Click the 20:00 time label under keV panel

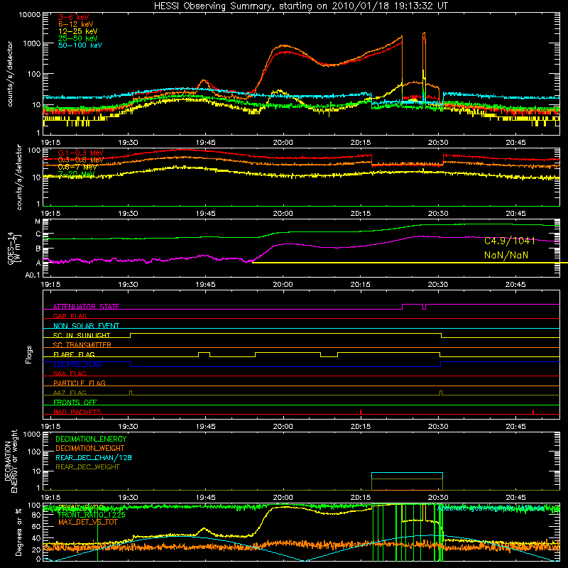[x=283, y=143]
